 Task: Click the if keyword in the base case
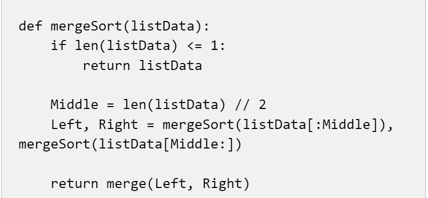click(59, 46)
